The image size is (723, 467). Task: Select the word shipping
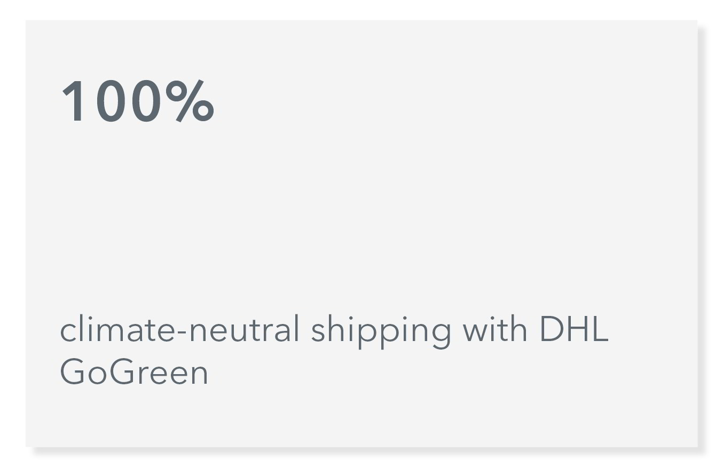coord(381,332)
